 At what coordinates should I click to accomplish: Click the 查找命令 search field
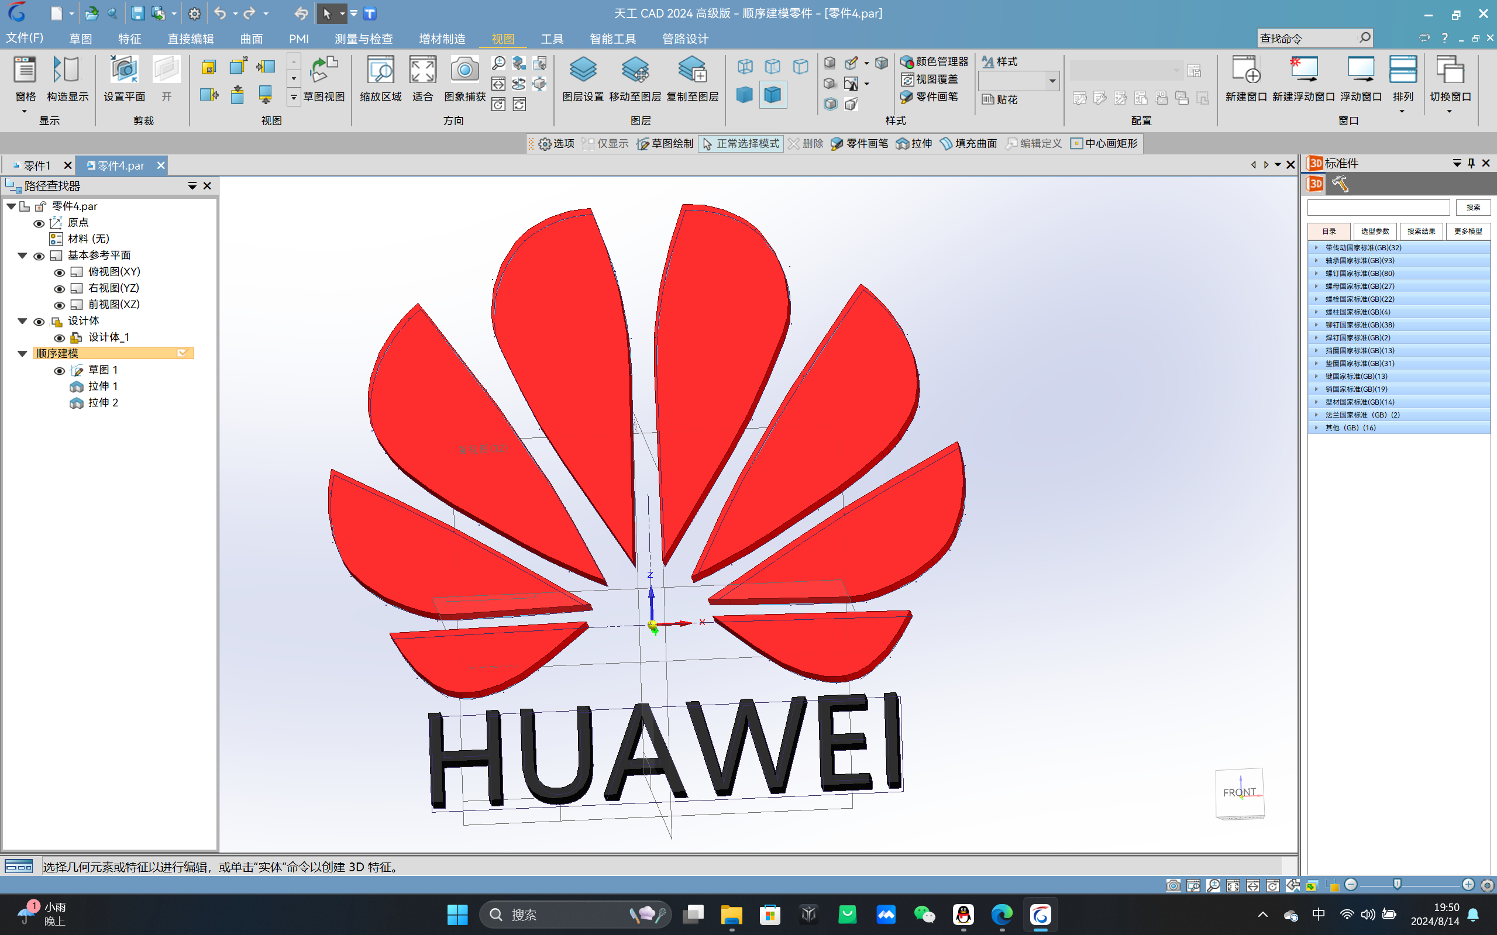[x=1307, y=39]
